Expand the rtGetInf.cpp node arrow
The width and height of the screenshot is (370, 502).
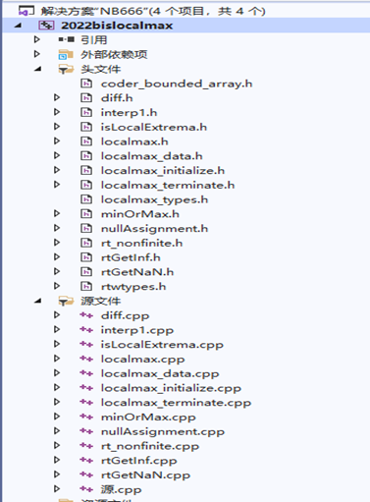point(57,460)
